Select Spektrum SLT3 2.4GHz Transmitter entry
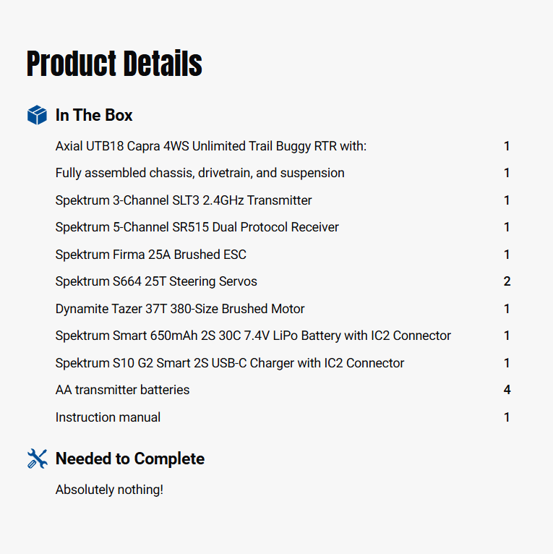Image resolution: width=553 pixels, height=554 pixels. coord(184,200)
